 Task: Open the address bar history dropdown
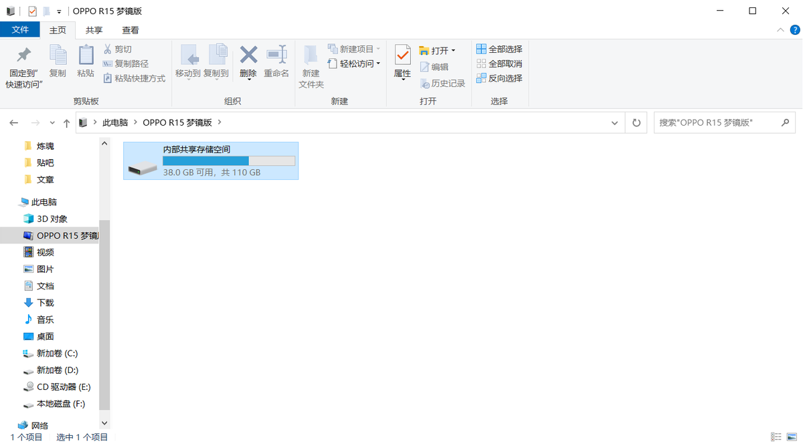tap(615, 123)
